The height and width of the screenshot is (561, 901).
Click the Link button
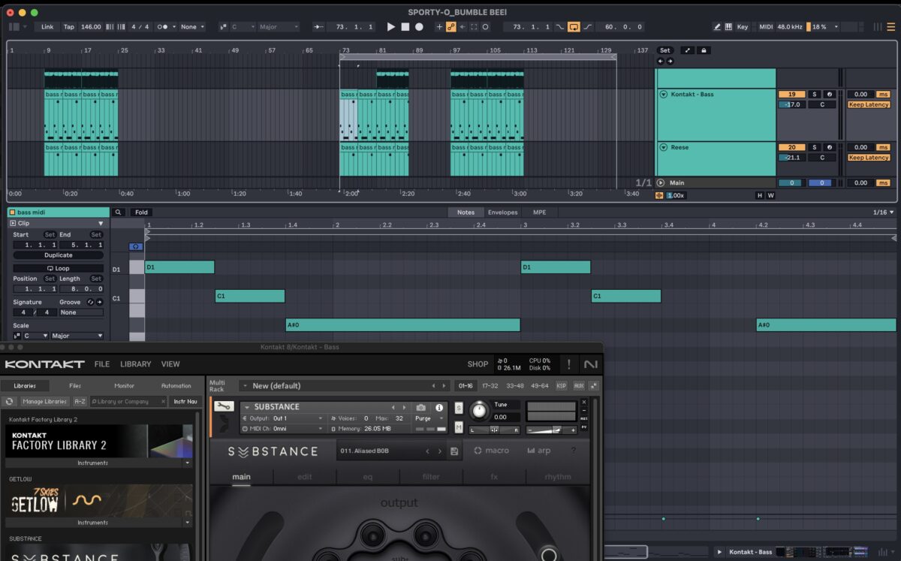tap(47, 26)
